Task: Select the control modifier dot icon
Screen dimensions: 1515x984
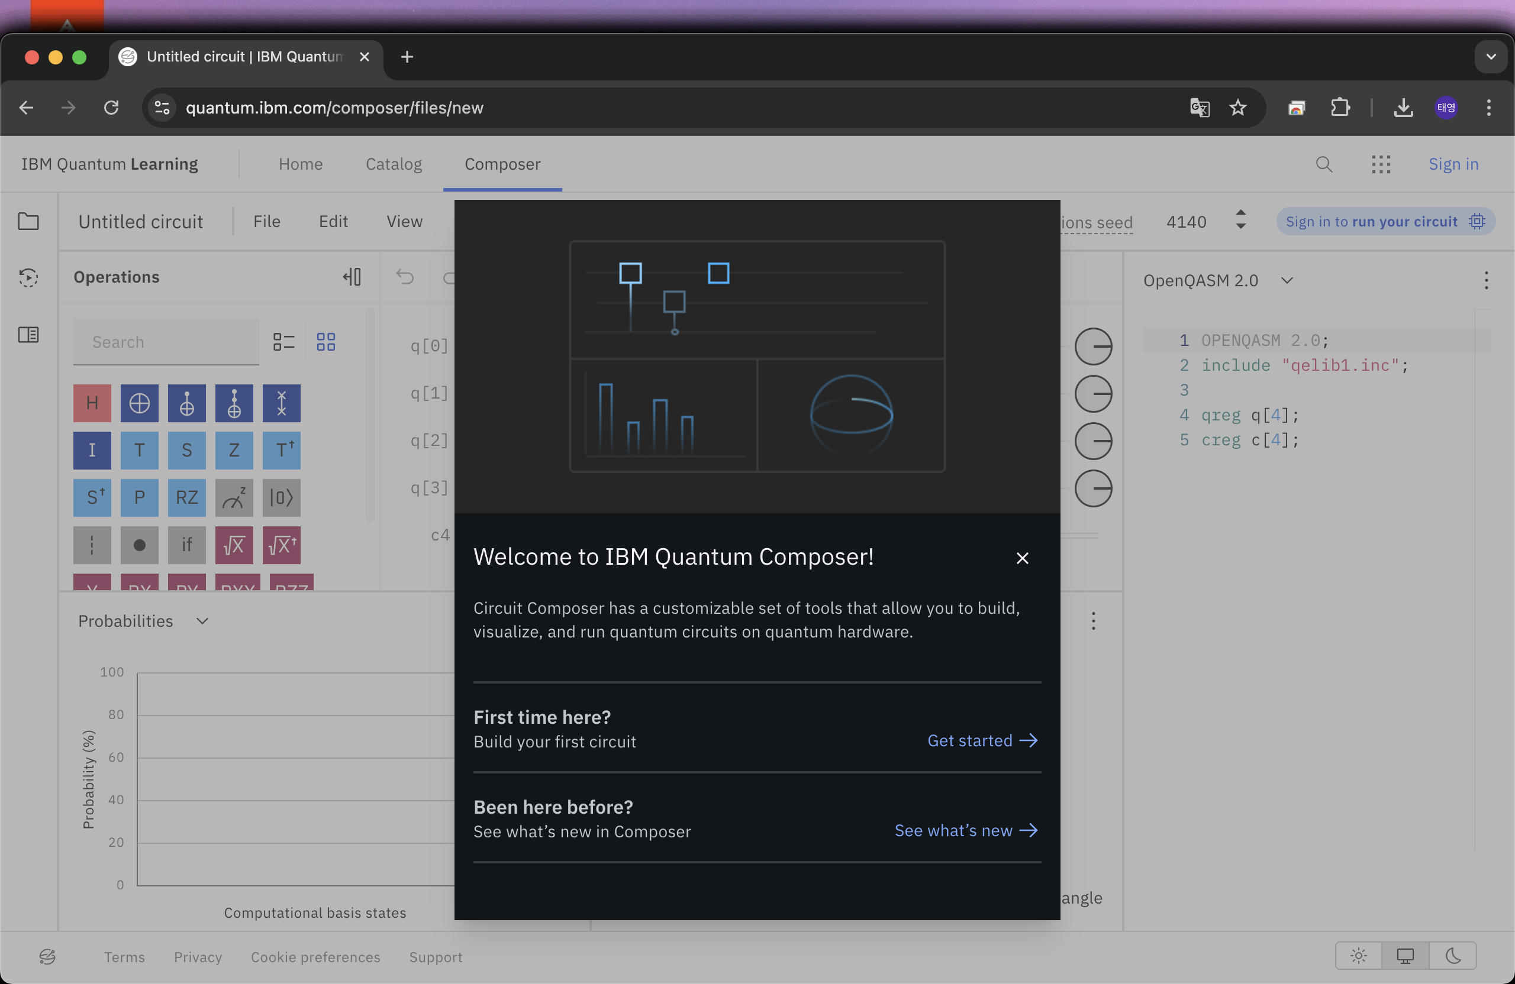Action: tap(140, 545)
